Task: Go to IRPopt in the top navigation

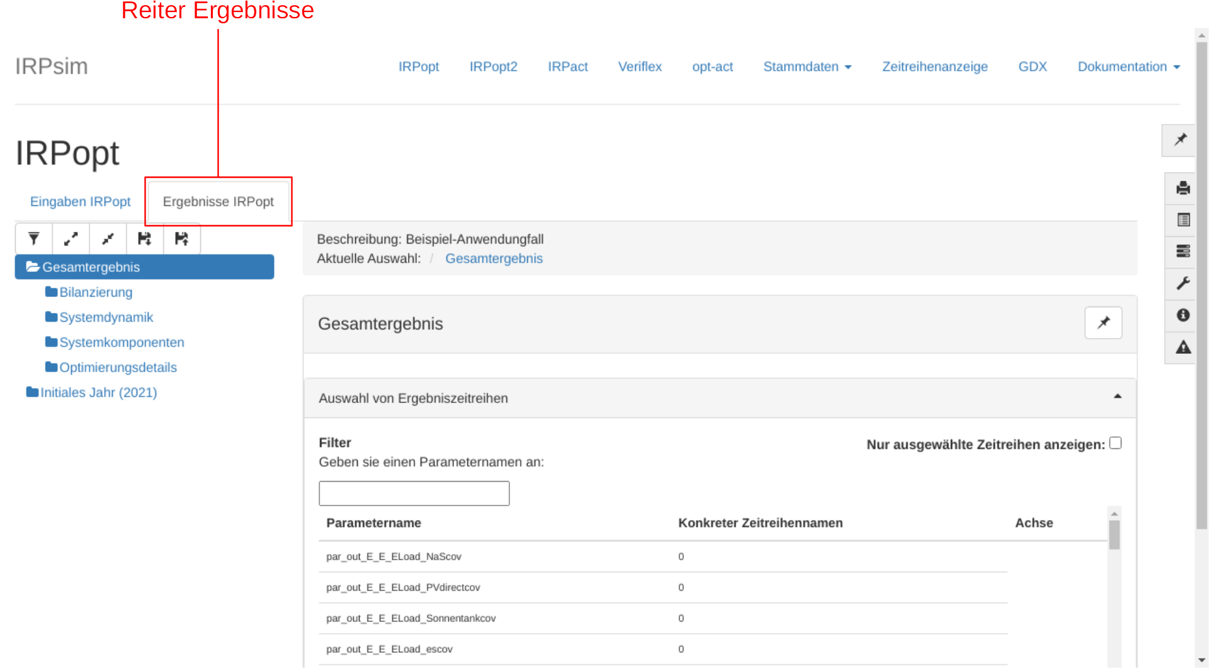Action: pyautogui.click(x=419, y=67)
